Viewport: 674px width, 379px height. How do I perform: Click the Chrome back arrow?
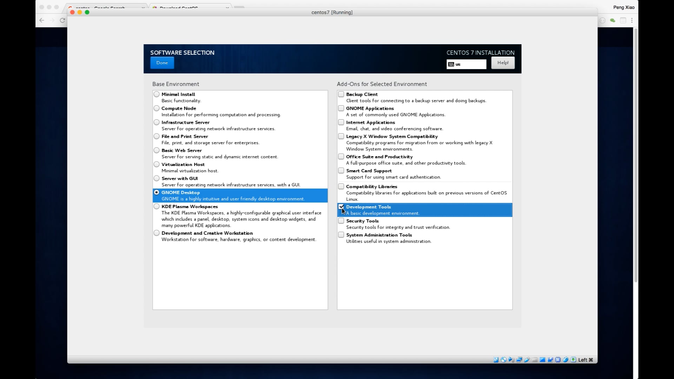42,20
